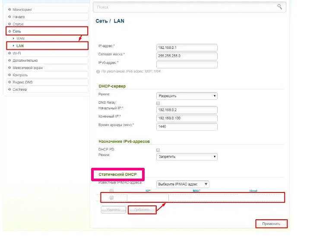
Task: Toggle the DHCP PD checkbox
Action: [158, 150]
